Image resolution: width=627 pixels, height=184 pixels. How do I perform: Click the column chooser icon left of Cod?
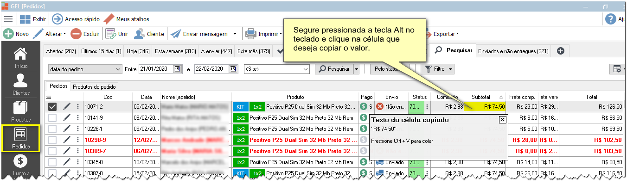(49, 97)
